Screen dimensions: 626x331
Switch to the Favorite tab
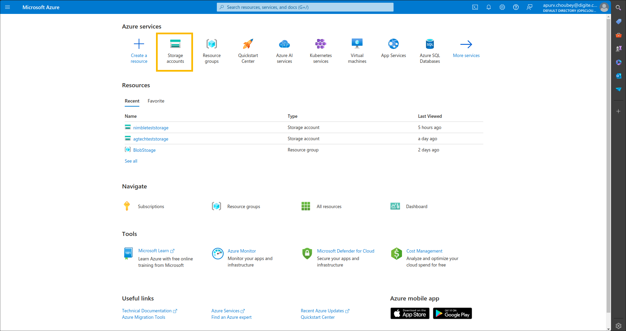point(156,101)
